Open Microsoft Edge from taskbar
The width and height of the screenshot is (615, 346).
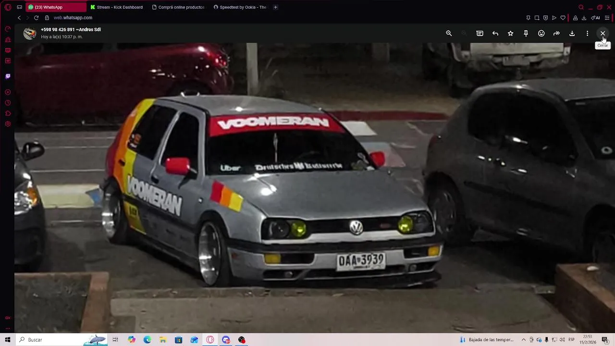[x=147, y=340]
